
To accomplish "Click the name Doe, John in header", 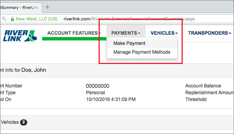I will (34, 70).
